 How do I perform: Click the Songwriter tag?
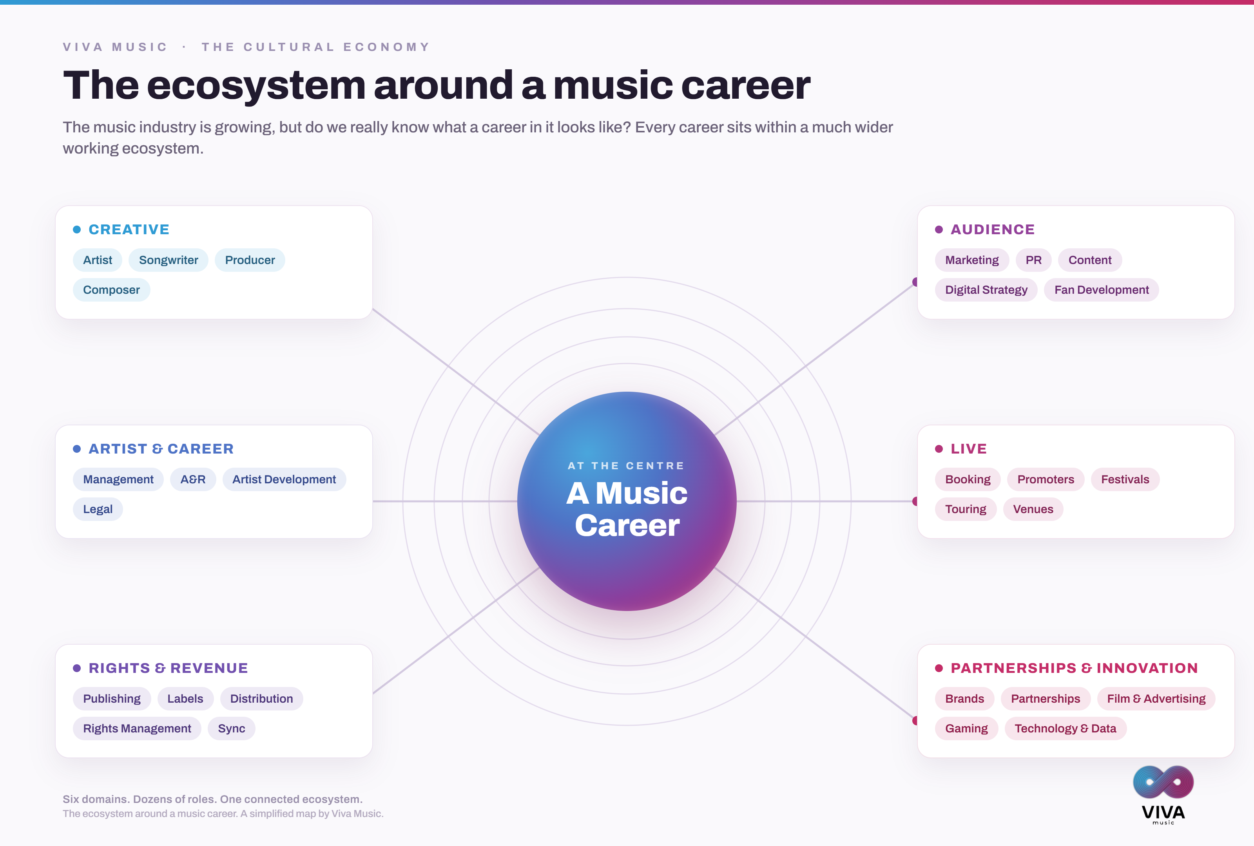[x=169, y=260]
